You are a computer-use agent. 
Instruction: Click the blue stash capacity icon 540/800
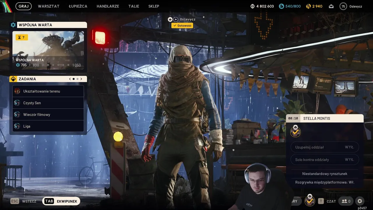coord(281,6)
